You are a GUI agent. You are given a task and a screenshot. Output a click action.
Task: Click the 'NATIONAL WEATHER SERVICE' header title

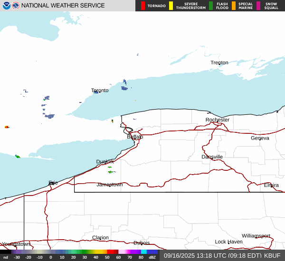(x=63, y=6)
